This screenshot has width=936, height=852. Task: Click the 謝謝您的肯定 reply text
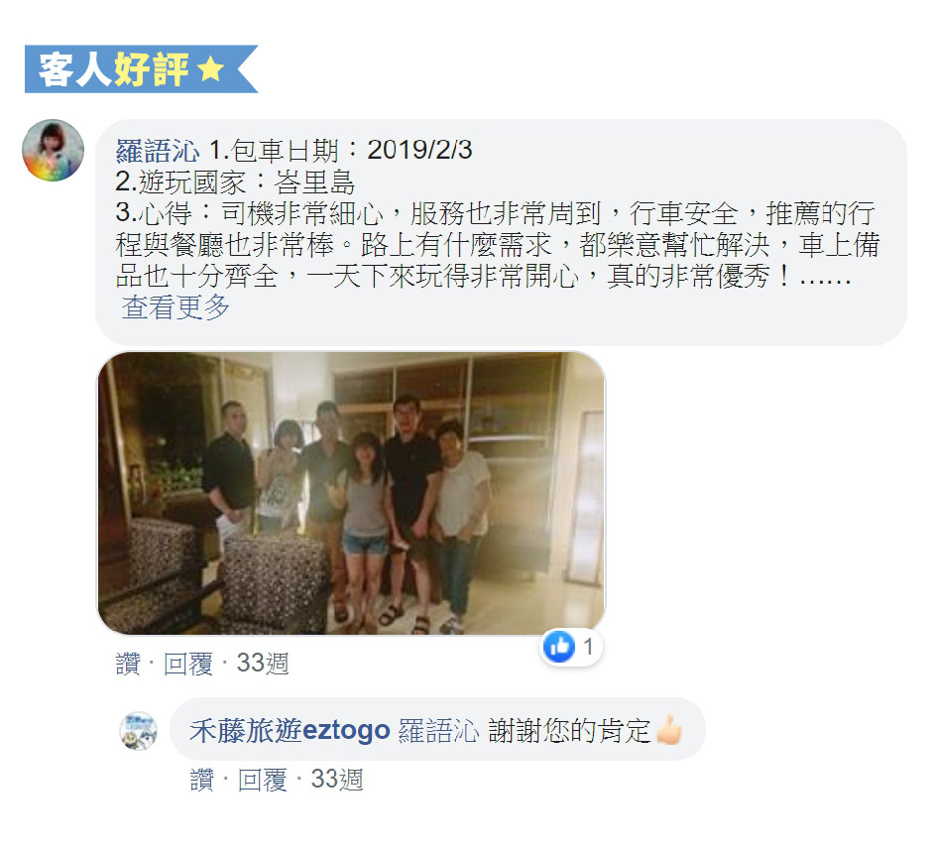tap(569, 730)
